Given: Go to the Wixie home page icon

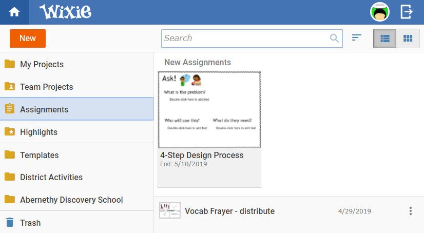Looking at the screenshot, I should 14,12.
